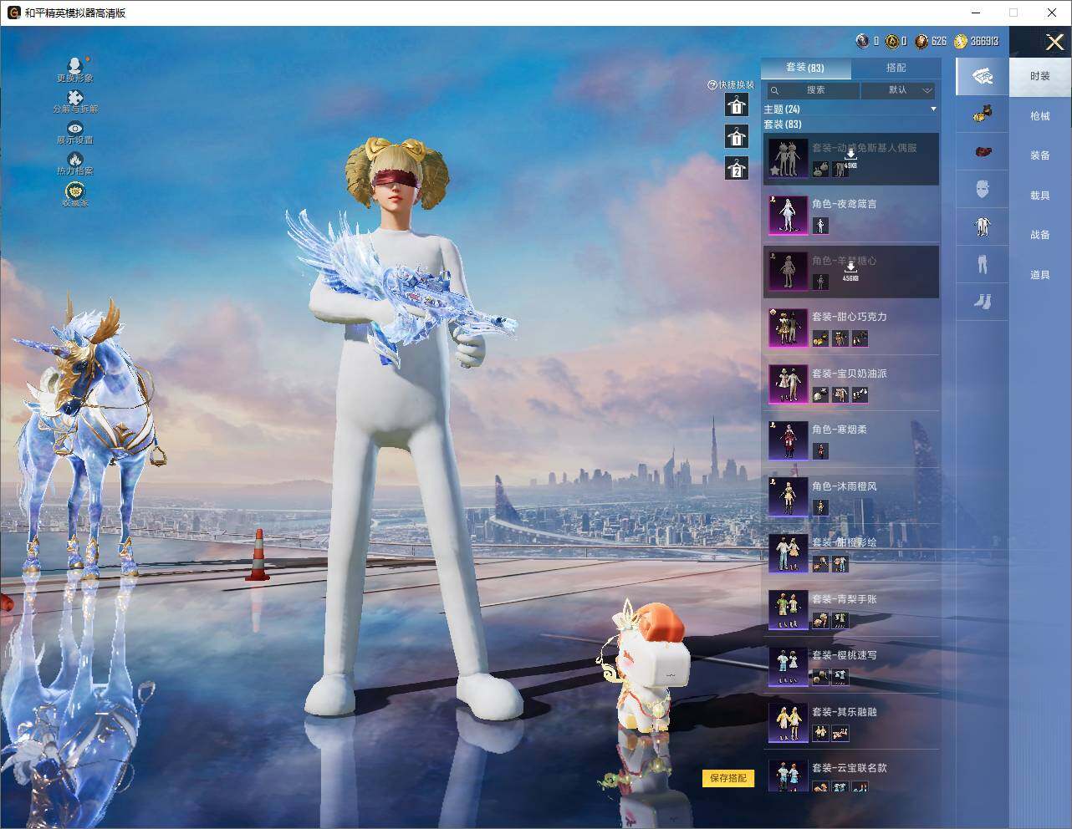This screenshot has height=829, width=1072.
Task: Select the shoes category icon
Action: pyautogui.click(x=983, y=302)
